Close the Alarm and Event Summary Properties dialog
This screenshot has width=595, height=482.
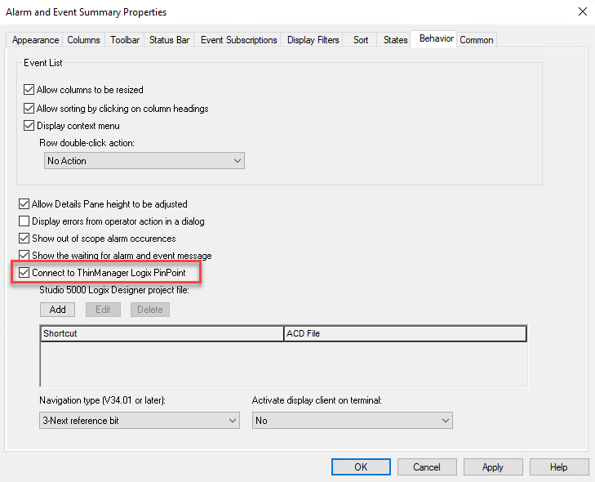(x=583, y=11)
